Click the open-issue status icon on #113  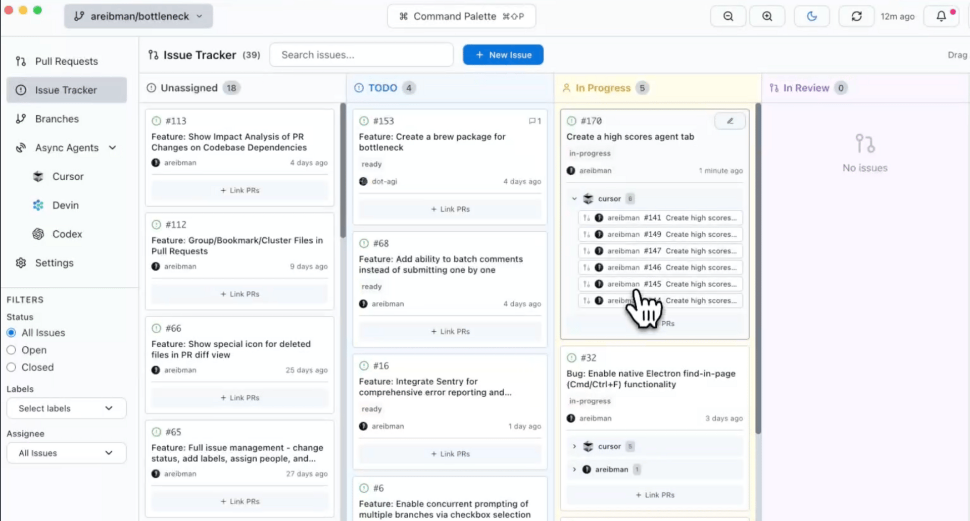[x=157, y=121]
